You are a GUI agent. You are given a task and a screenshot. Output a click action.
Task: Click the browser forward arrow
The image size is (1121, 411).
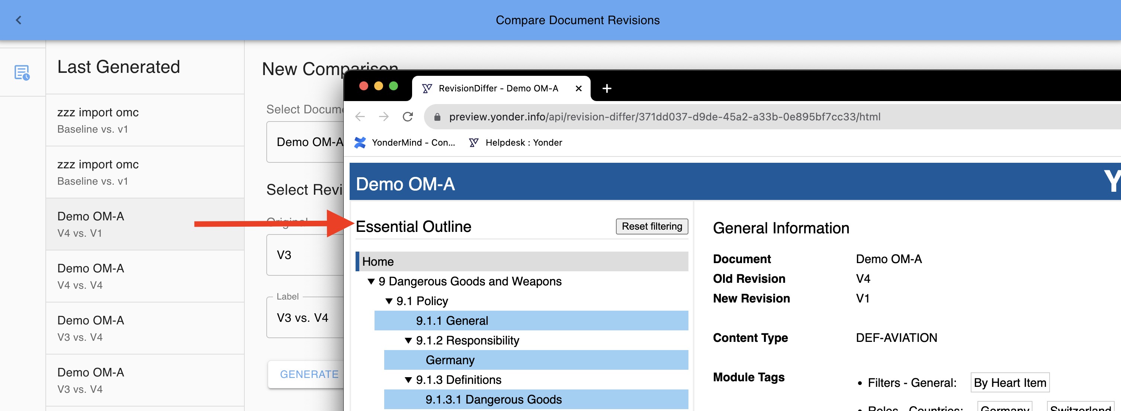383,117
